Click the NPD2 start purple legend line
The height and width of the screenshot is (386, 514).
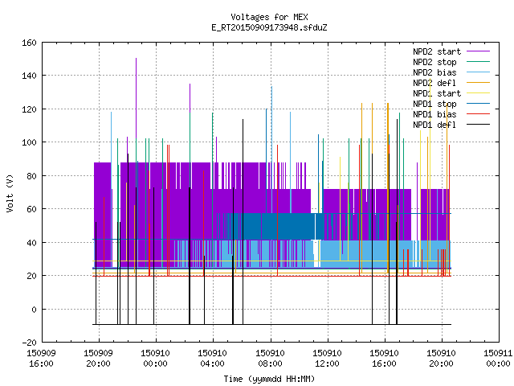(479, 51)
